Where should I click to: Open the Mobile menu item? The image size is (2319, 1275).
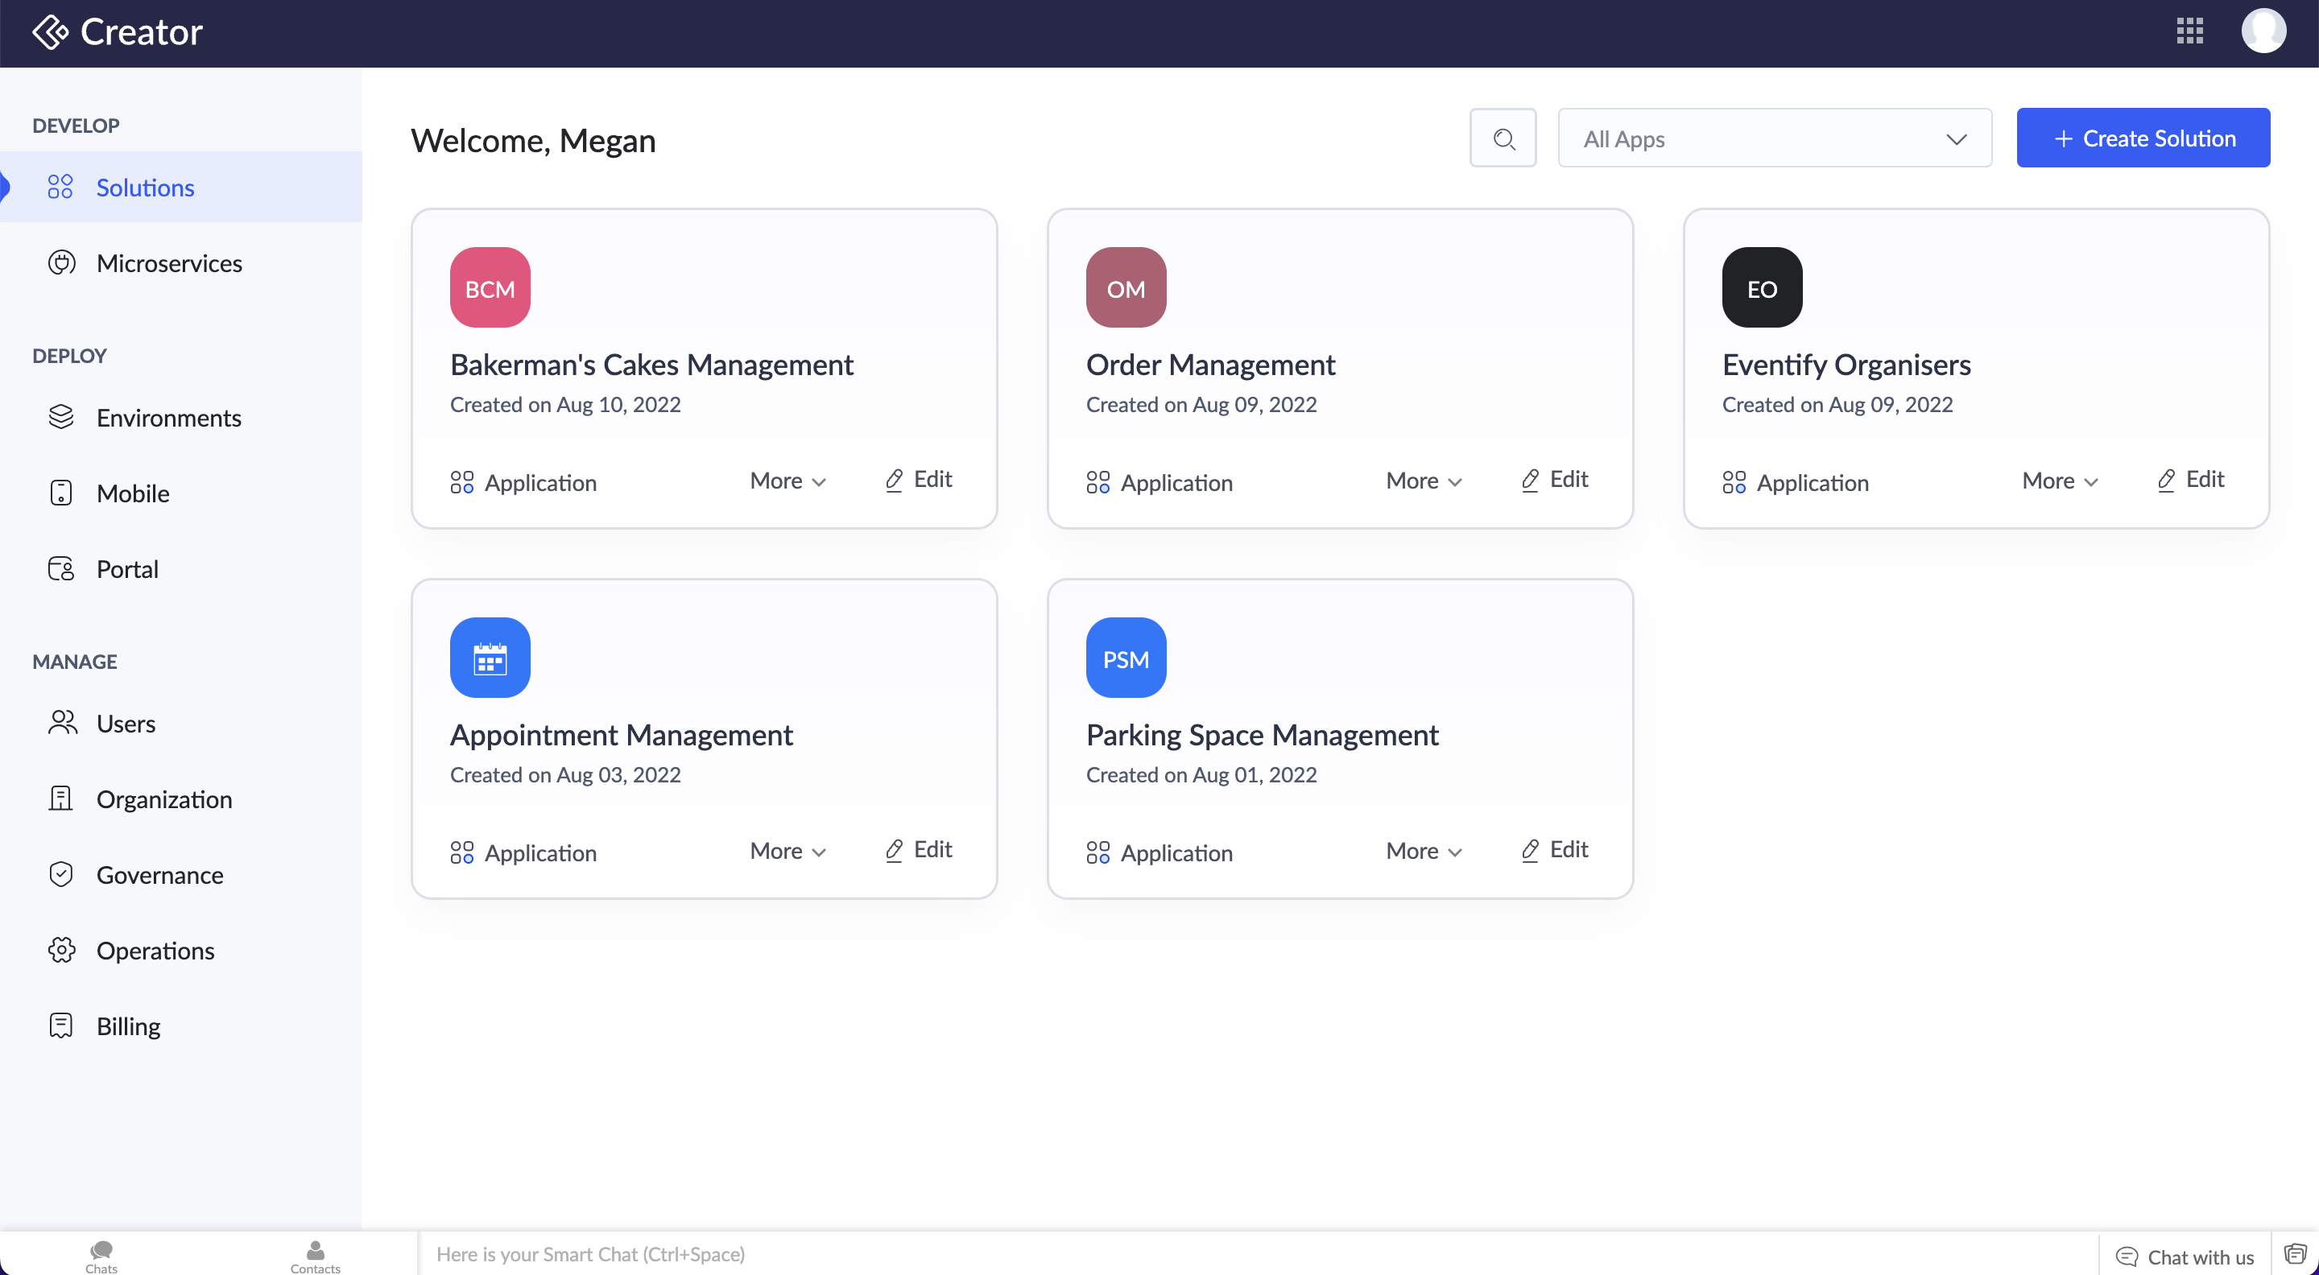pyautogui.click(x=181, y=493)
